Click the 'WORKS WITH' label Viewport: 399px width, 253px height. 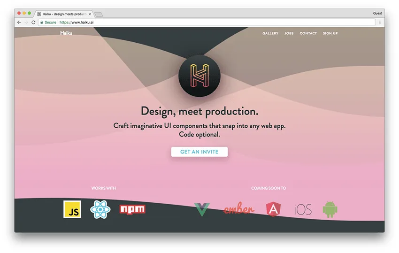point(104,188)
